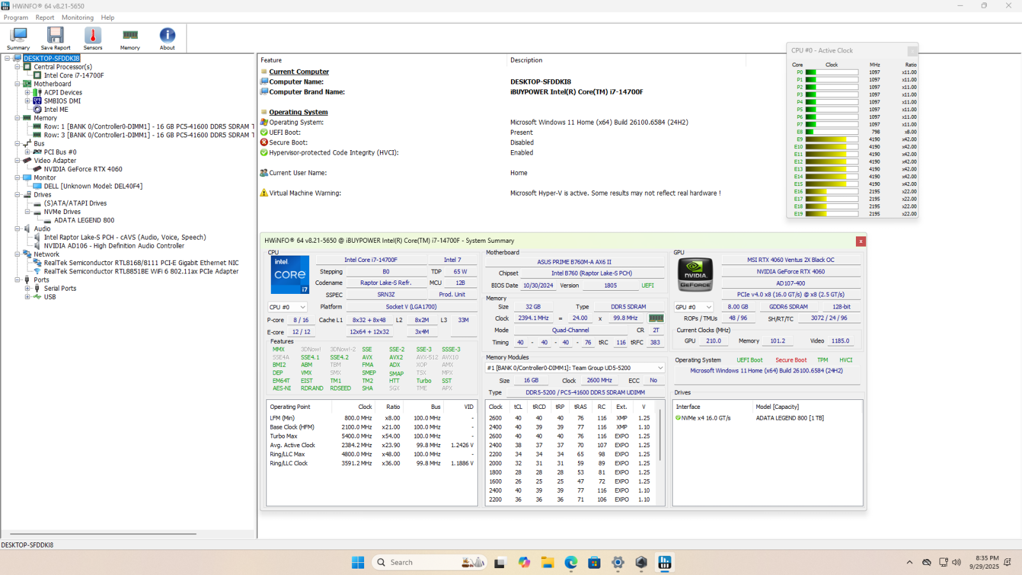The height and width of the screenshot is (575, 1022).
Task: Select ADATA LEGEND 800 drive in tree
Action: 84,220
